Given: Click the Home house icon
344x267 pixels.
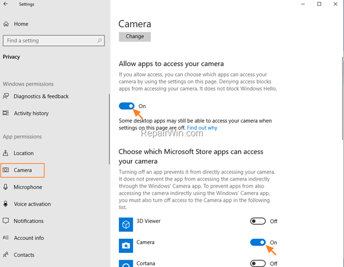Looking at the screenshot, I should click(x=6, y=24).
